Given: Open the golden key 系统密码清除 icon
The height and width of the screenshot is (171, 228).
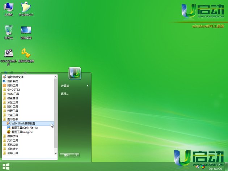Looking at the screenshot, I should [26, 55].
